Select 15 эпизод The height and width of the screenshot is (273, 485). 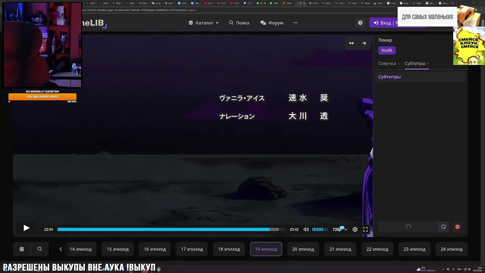[x=118, y=249]
